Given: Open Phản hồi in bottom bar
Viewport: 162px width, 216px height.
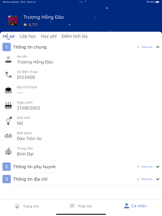Looking at the screenshot, I should pos(81,206).
